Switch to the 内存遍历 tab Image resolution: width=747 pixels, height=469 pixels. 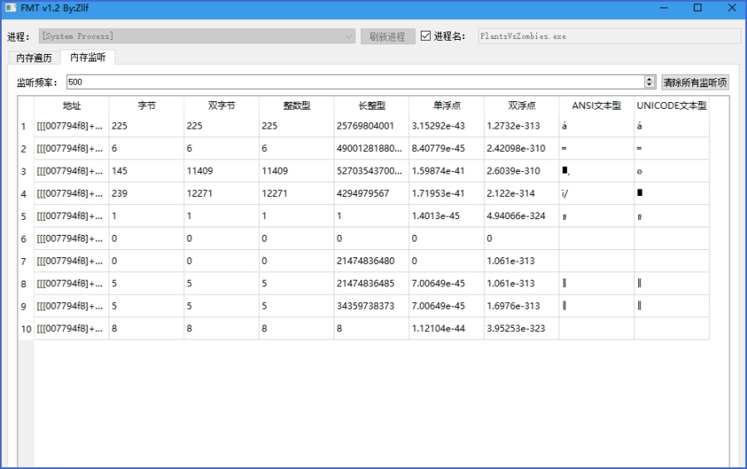click(x=34, y=57)
